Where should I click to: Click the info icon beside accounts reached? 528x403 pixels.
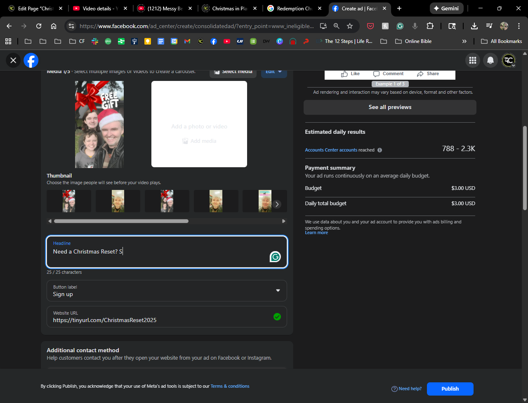[379, 150]
